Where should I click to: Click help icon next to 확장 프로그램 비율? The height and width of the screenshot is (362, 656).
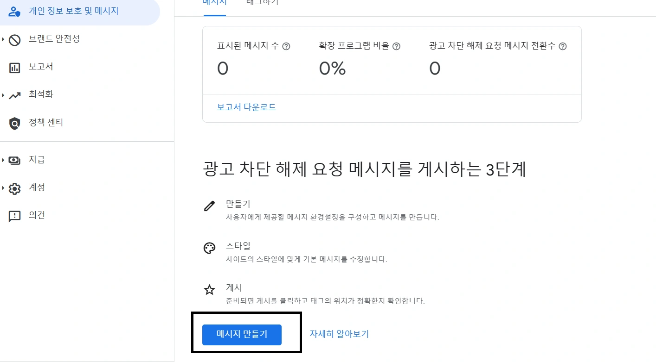point(396,46)
